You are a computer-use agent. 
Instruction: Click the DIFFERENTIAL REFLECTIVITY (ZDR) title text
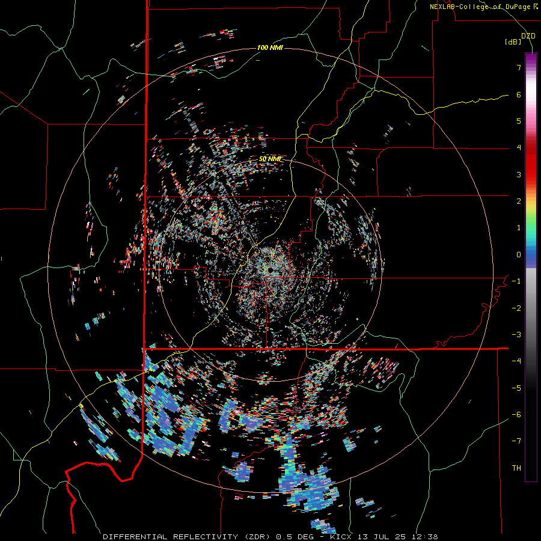point(188,537)
